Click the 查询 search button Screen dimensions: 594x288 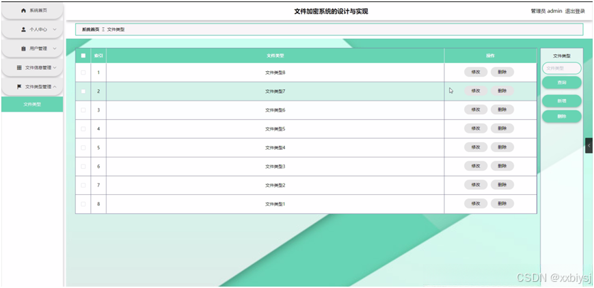tap(562, 82)
